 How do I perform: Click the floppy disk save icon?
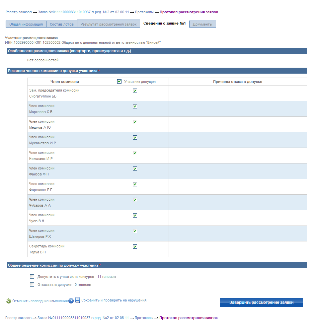[78, 300]
